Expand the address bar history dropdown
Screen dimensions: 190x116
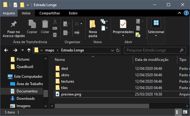[113, 50]
